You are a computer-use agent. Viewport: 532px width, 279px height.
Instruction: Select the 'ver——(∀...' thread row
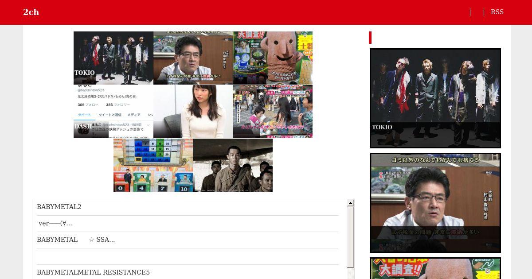click(x=188, y=224)
